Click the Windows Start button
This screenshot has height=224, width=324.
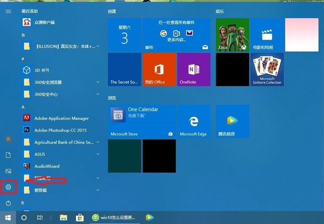(x=8, y=218)
